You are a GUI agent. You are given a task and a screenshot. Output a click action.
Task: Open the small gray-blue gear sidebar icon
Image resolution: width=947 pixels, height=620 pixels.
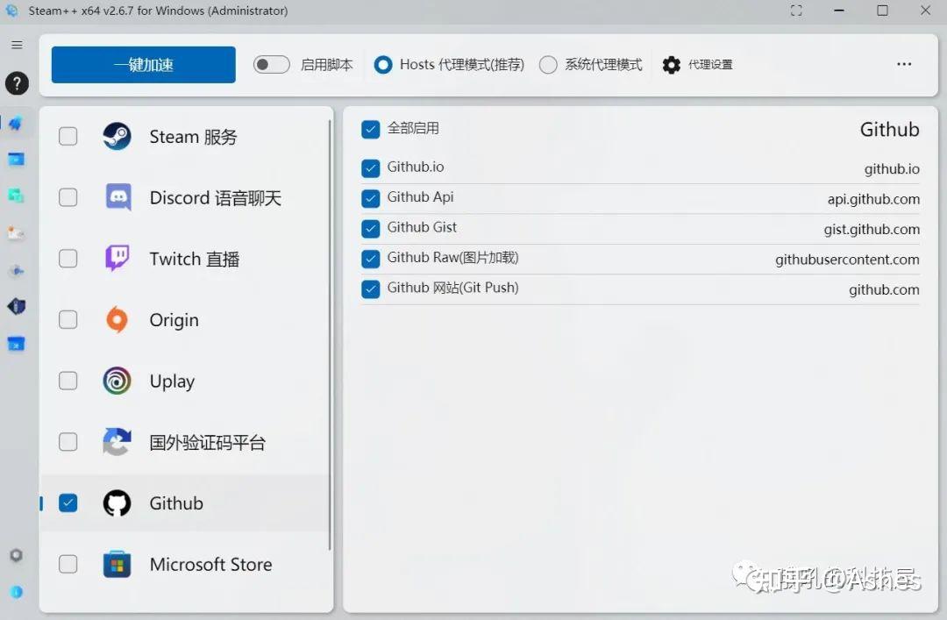click(17, 271)
